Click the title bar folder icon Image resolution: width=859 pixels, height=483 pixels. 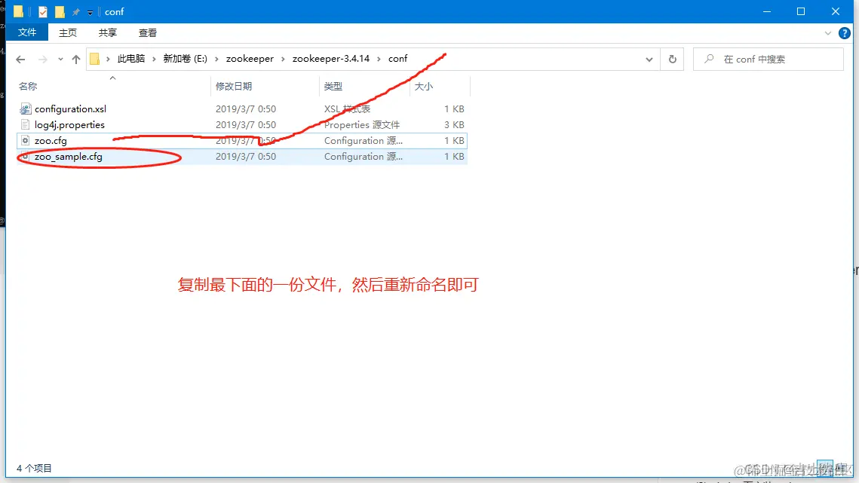(x=19, y=11)
